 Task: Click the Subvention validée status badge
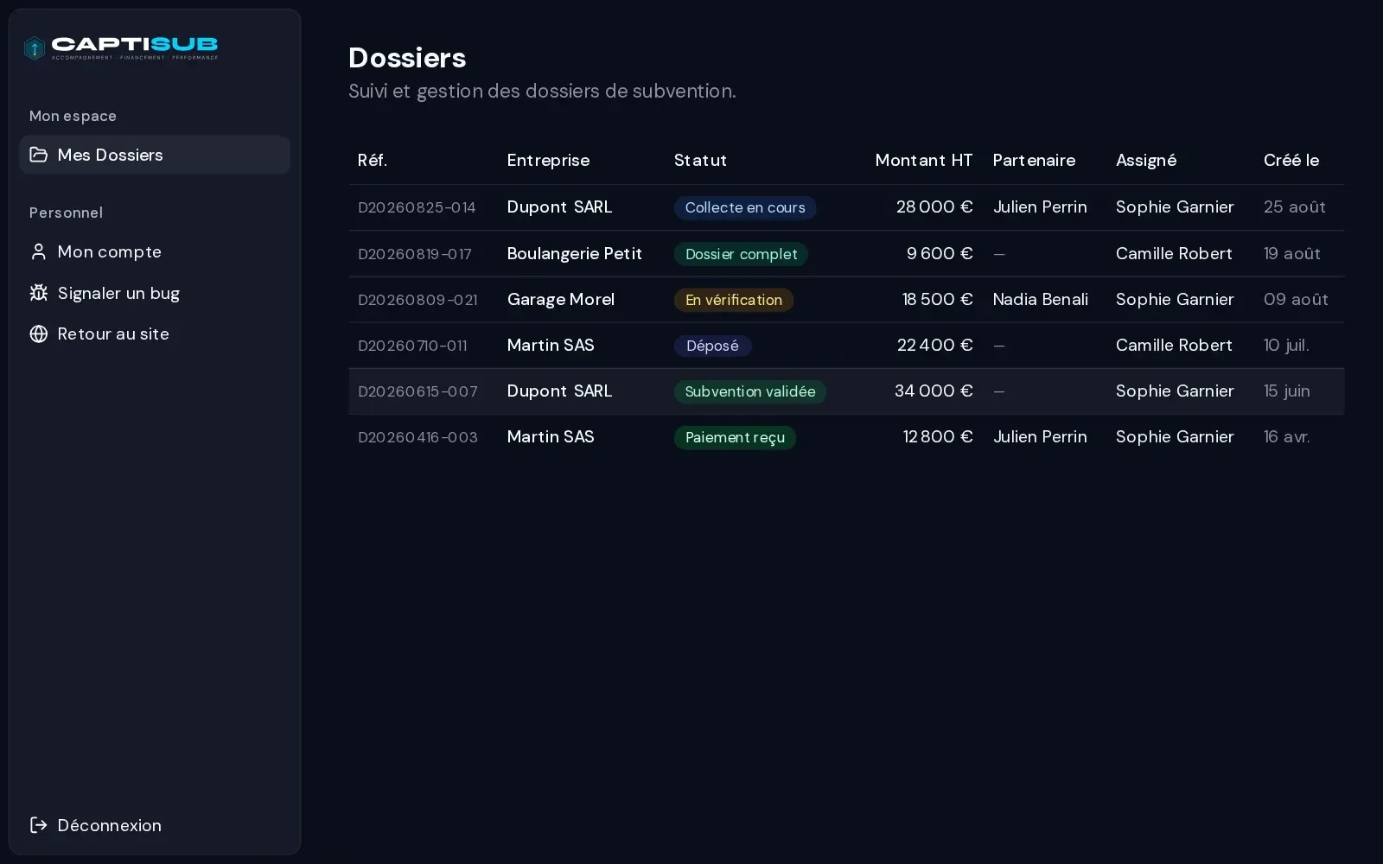[x=750, y=391]
